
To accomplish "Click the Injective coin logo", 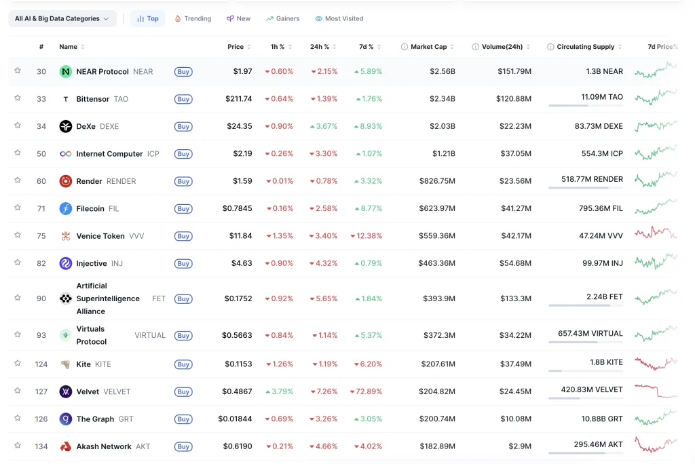I will click(x=66, y=264).
